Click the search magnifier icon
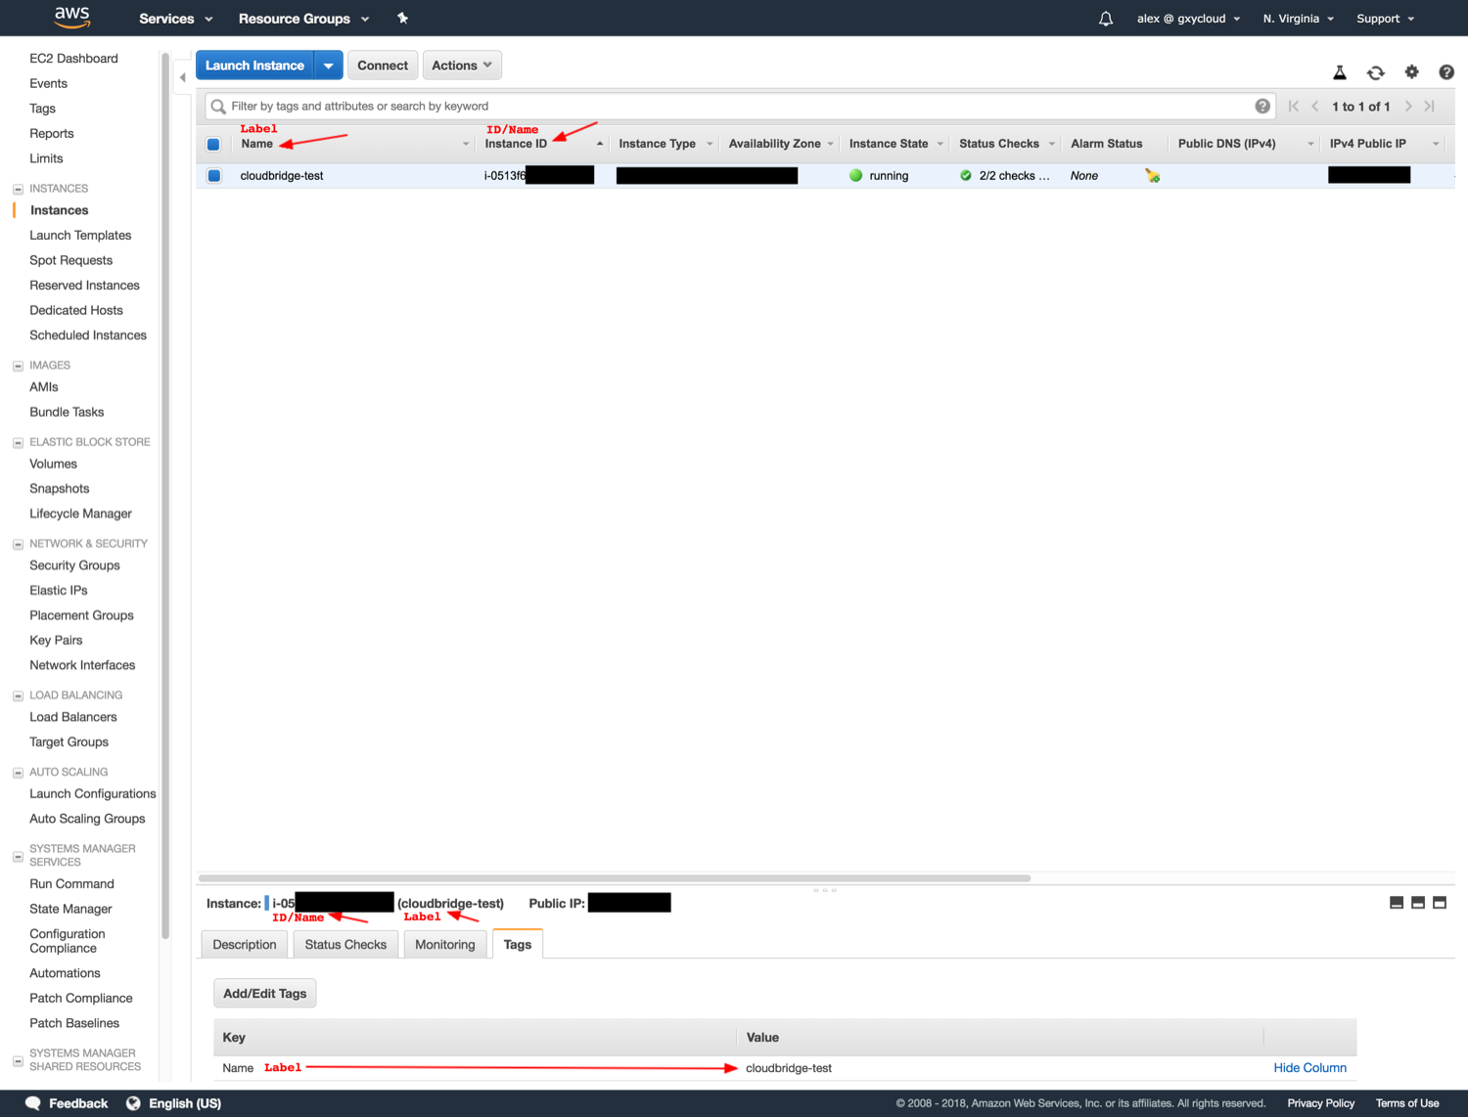1468x1117 pixels. (218, 107)
